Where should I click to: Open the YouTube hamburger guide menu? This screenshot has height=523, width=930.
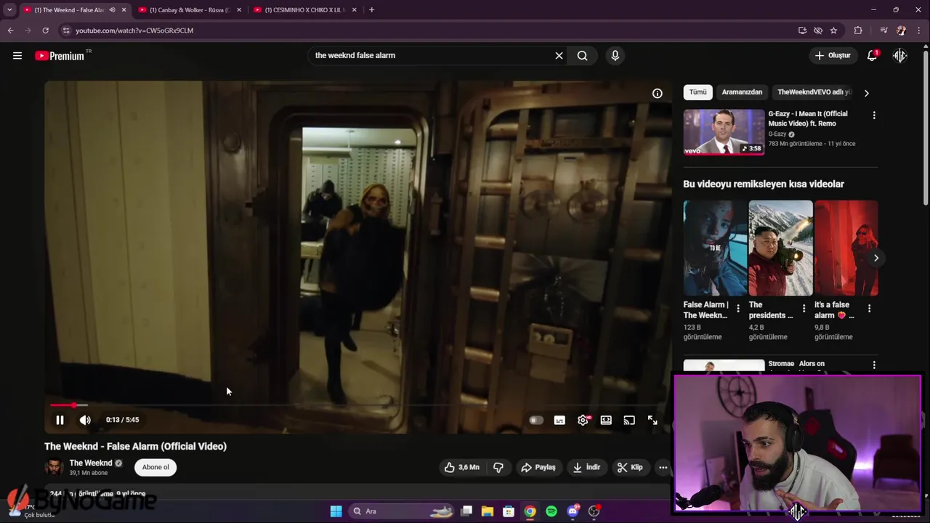(17, 55)
